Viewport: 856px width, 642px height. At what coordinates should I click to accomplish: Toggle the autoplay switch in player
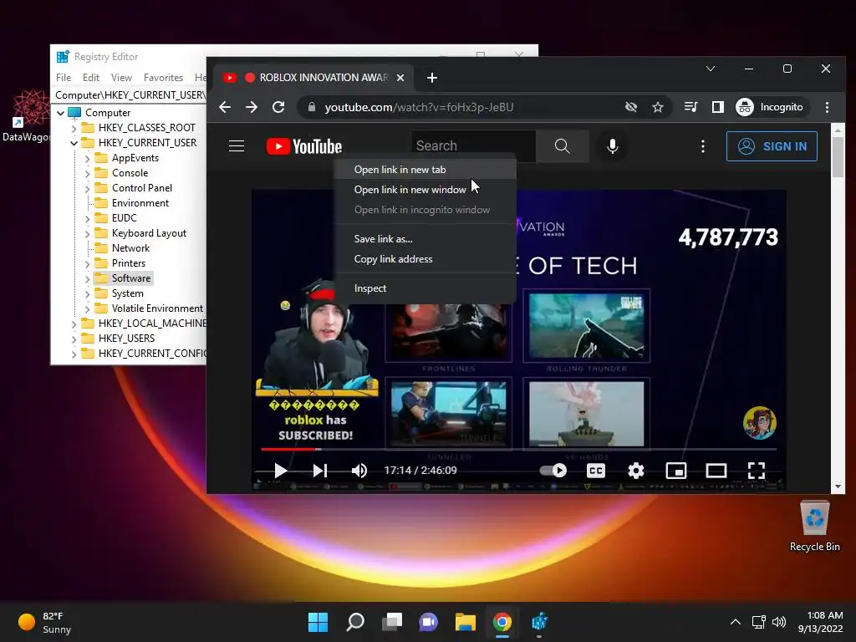pos(553,471)
